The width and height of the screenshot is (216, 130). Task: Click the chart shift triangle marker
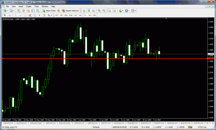point(166,18)
